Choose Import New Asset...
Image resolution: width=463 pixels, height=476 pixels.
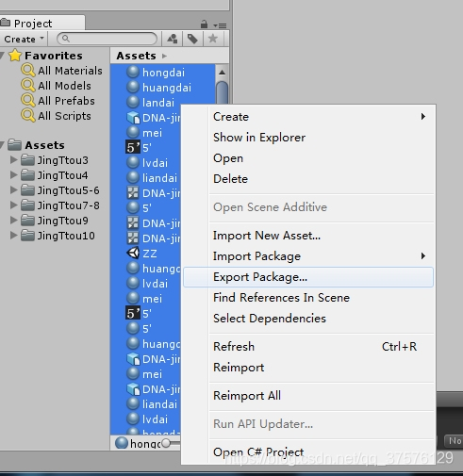(308, 236)
